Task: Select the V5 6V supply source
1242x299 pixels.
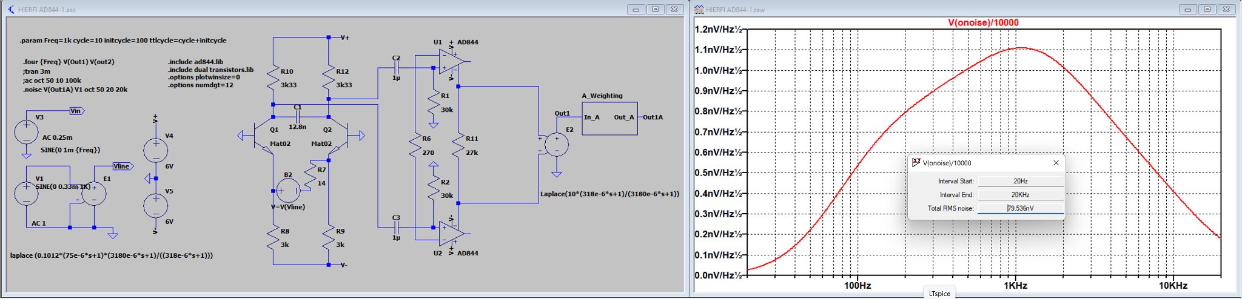Action: click(155, 206)
